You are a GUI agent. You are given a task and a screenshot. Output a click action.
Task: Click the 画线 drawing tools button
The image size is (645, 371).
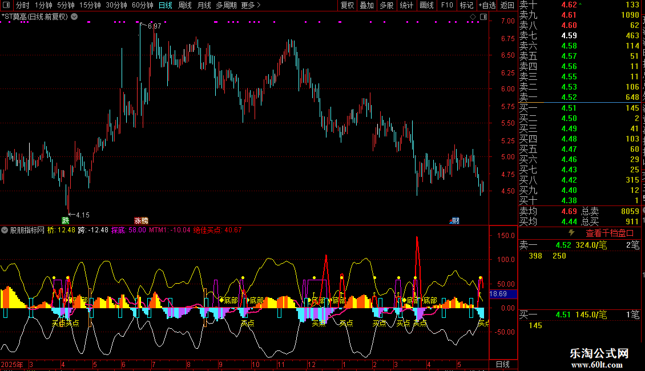pyautogui.click(x=426, y=5)
